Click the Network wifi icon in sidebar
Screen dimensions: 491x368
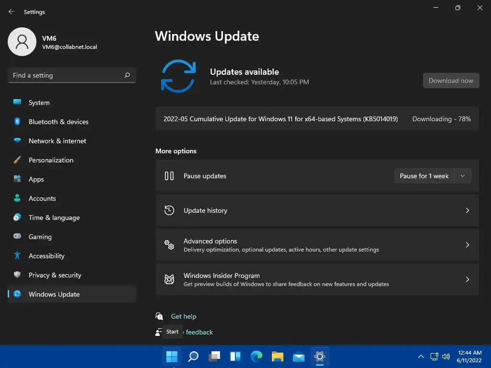[x=17, y=140]
